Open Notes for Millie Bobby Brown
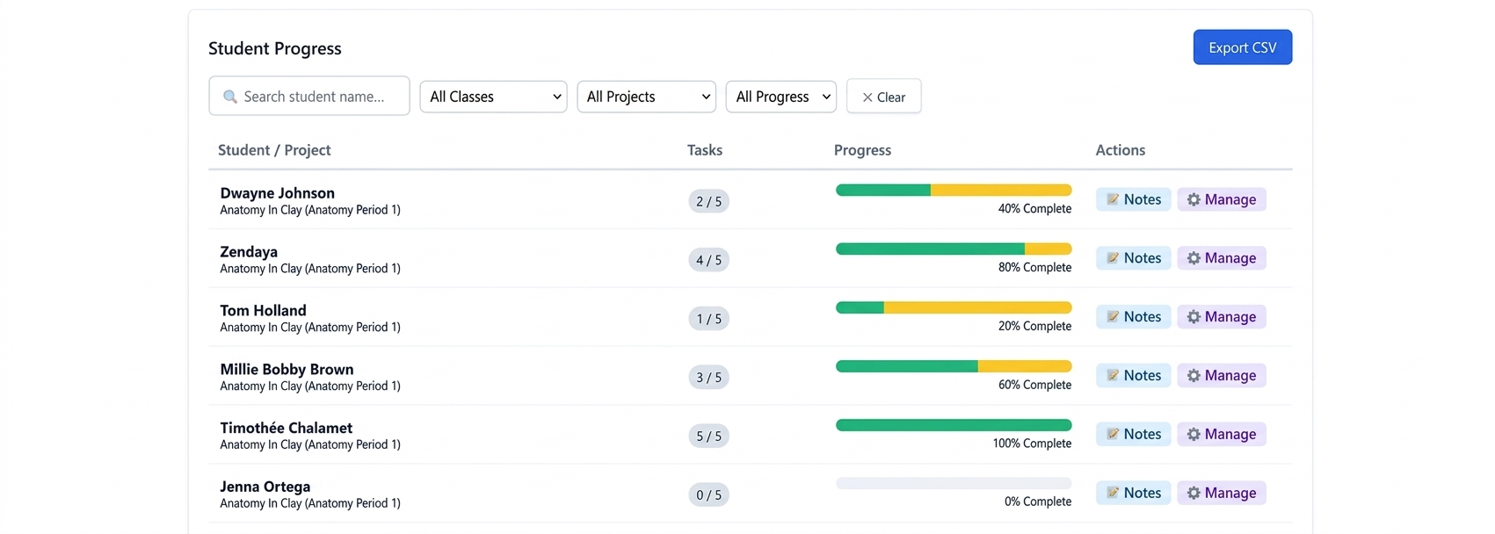The width and height of the screenshot is (1495, 534). (x=1134, y=376)
